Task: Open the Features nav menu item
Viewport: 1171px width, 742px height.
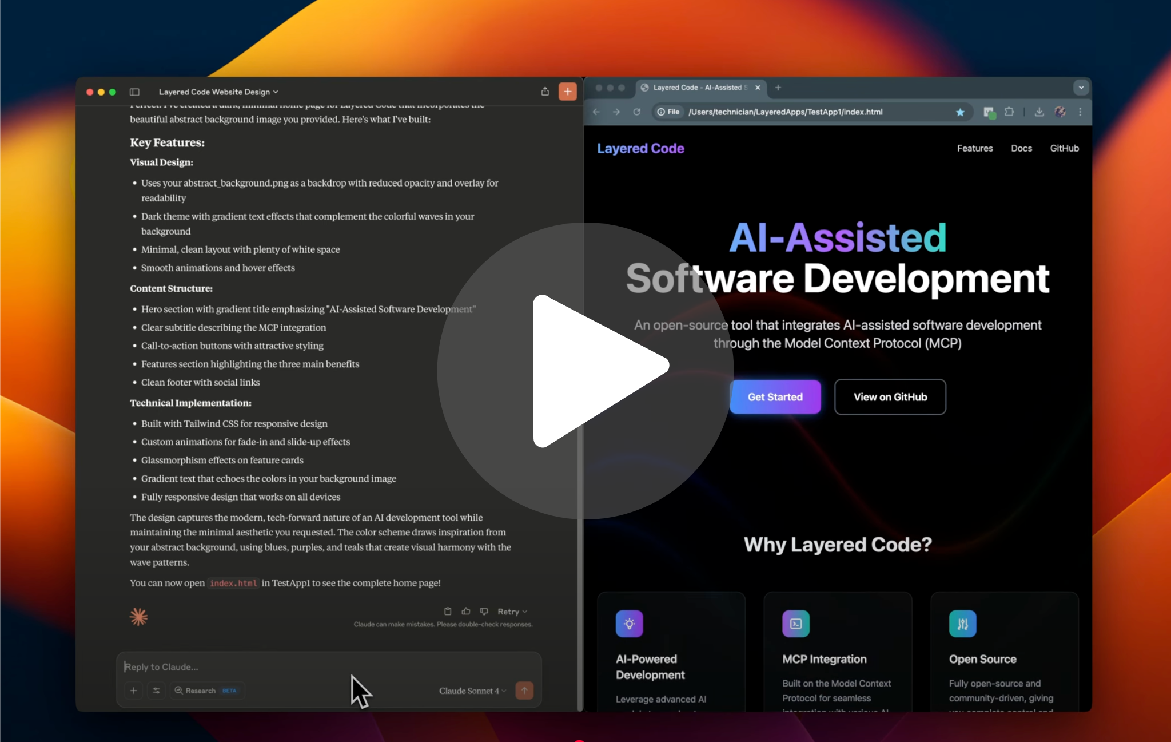Action: [x=975, y=148]
